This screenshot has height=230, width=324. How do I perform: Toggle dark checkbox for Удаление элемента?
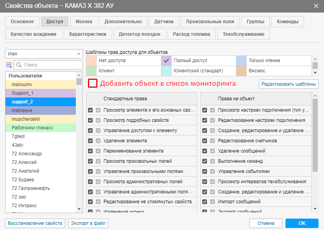[x=91, y=140]
